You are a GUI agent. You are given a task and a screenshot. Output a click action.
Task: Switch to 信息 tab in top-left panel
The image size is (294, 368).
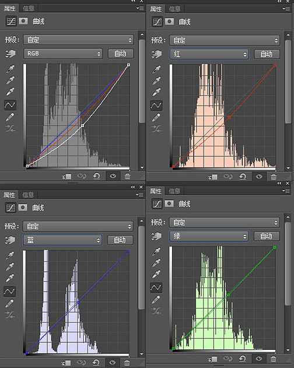pyautogui.click(x=29, y=8)
